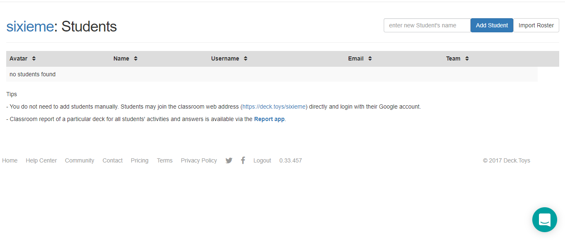
Task: Click the Import Roster button
Action: pyautogui.click(x=536, y=25)
